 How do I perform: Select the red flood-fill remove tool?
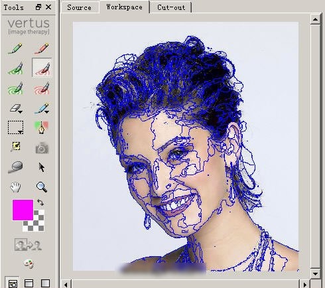tap(42, 88)
